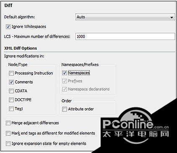Open the Default algorithm dropdown

[125, 17]
